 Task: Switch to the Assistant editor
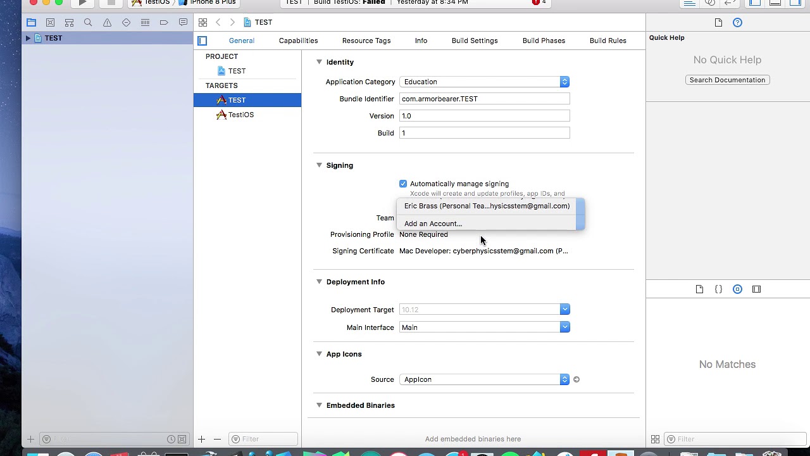point(710,3)
